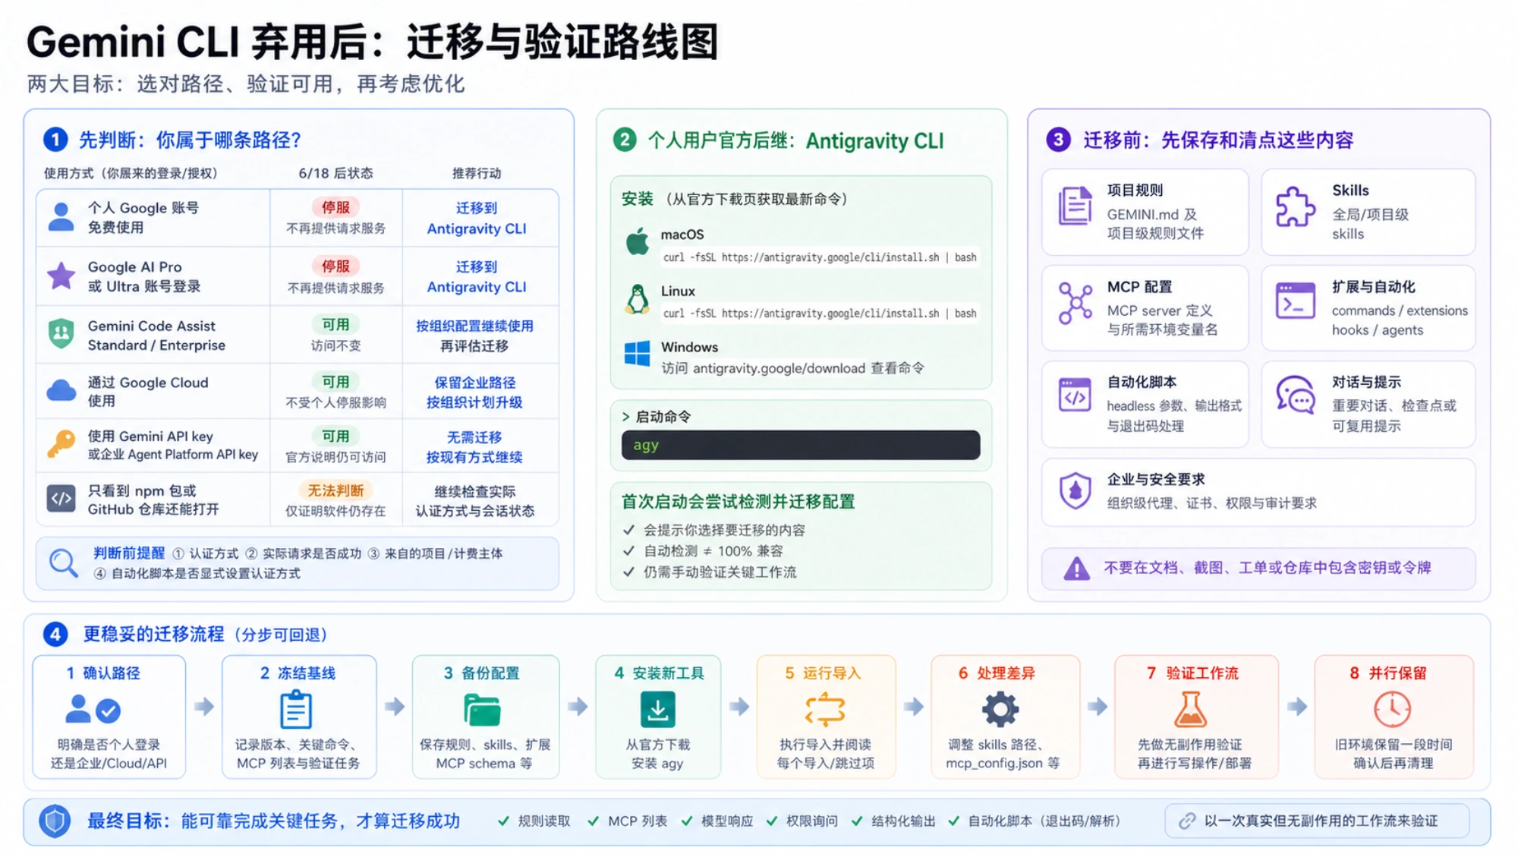Click the Apple logo beside macOS
The height and width of the screenshot is (854, 1518).
tap(638, 241)
